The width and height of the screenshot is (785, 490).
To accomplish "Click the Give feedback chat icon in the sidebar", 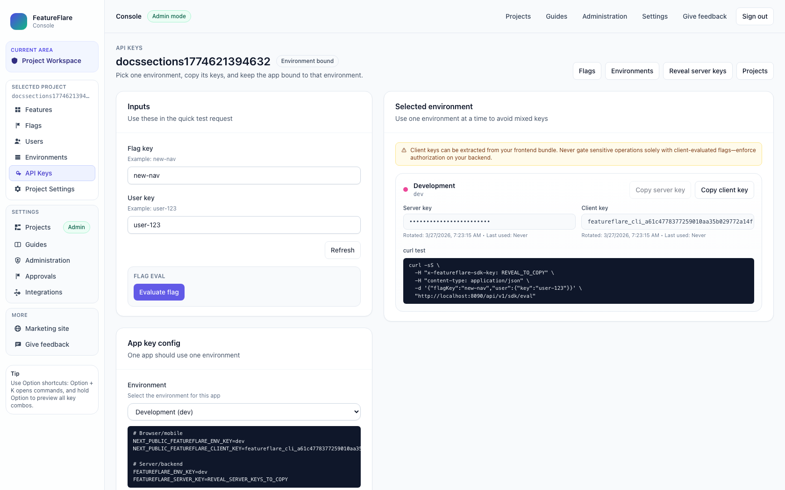I will [x=18, y=344].
